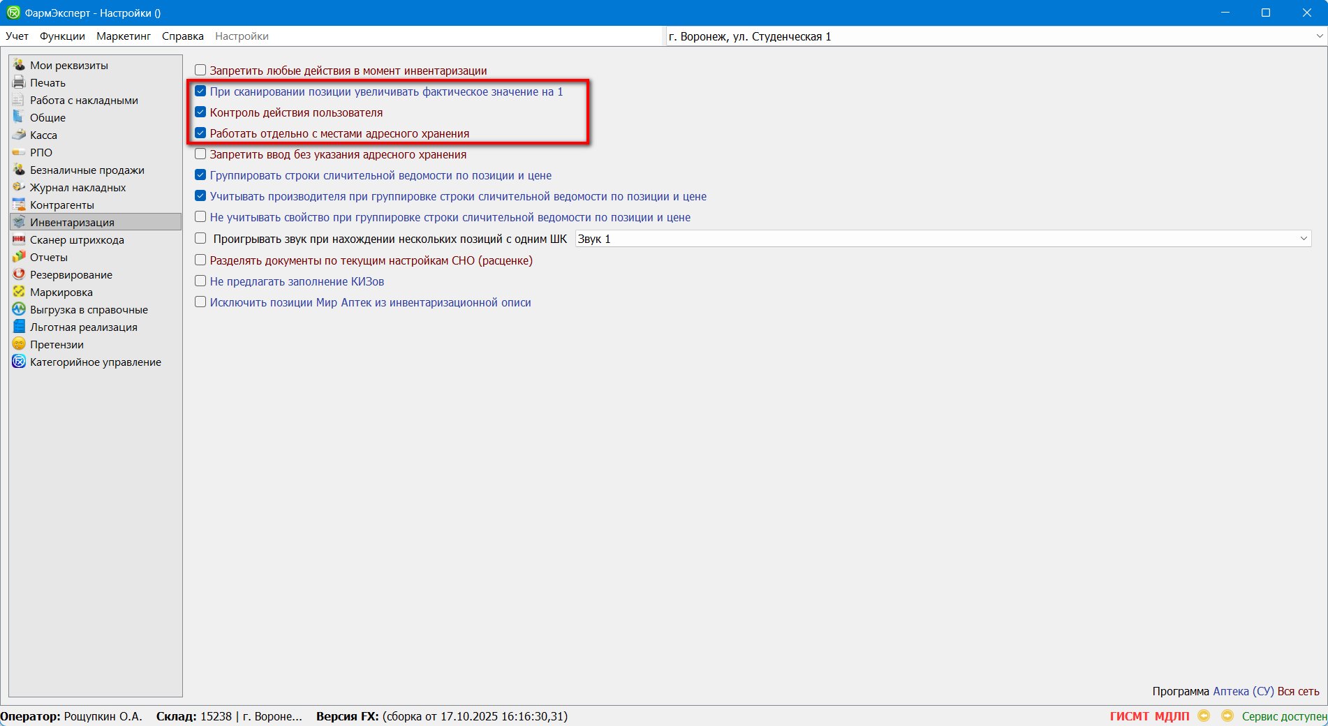Click the Касса sidebar icon
This screenshot has height=726, width=1328.
(x=19, y=135)
